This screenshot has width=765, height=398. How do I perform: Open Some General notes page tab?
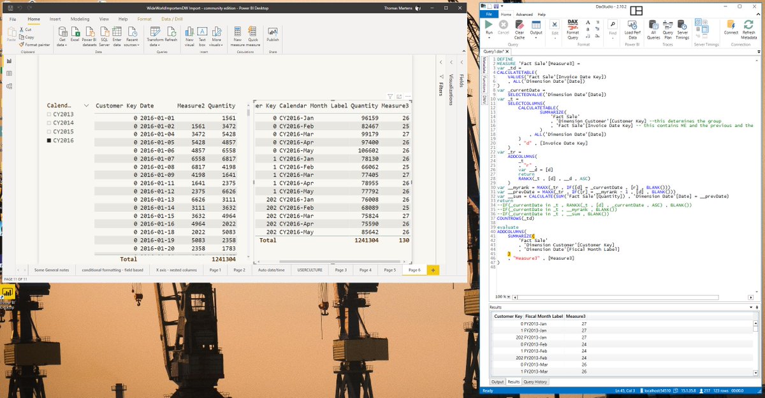(52, 270)
